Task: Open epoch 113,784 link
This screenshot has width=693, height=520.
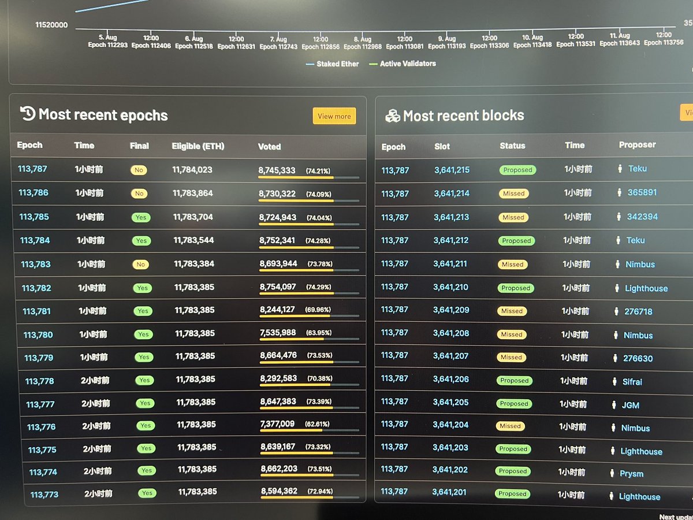Action: pyautogui.click(x=35, y=240)
